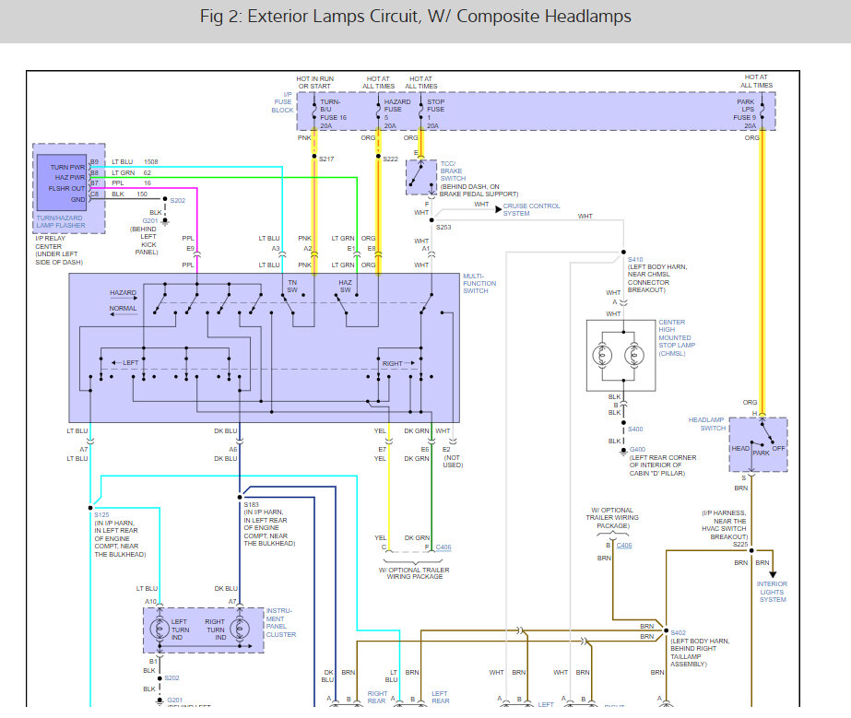Click the S253 splice dot
The height and width of the screenshot is (718, 851).
pyautogui.click(x=431, y=220)
